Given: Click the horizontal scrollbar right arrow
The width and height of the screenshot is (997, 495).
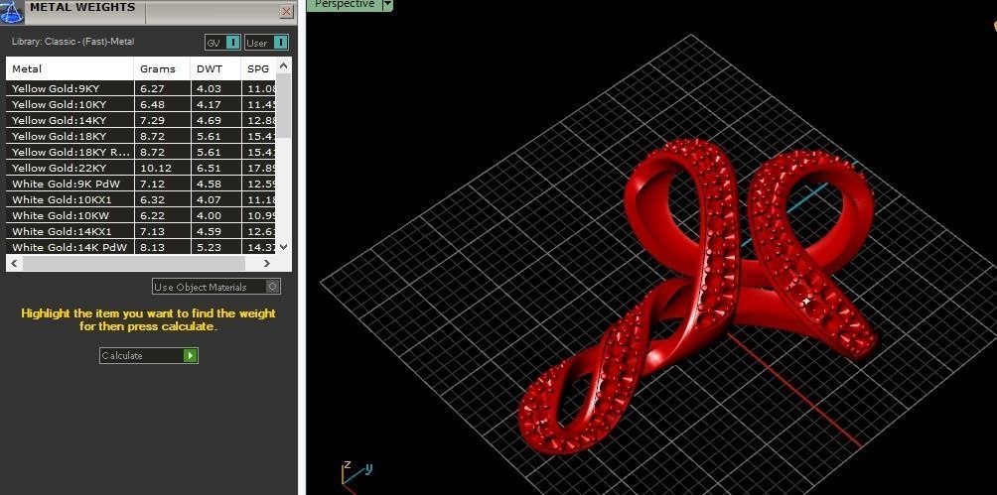Looking at the screenshot, I should click(x=267, y=263).
